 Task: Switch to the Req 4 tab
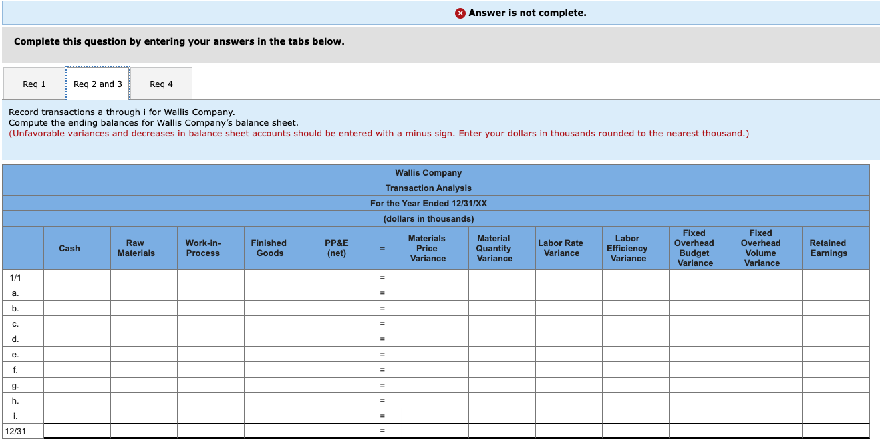point(161,84)
